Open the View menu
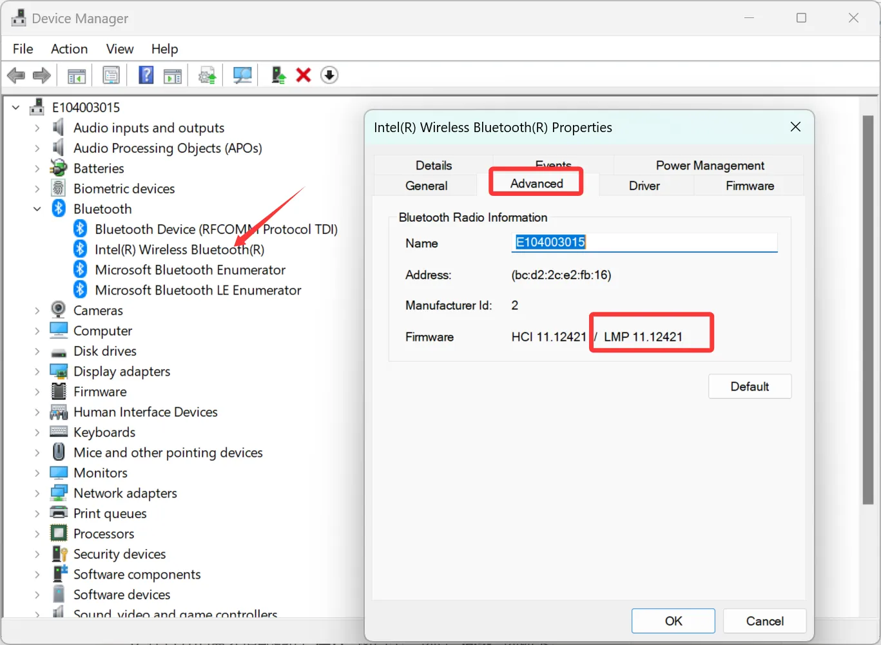This screenshot has height=645, width=881. pyautogui.click(x=120, y=49)
